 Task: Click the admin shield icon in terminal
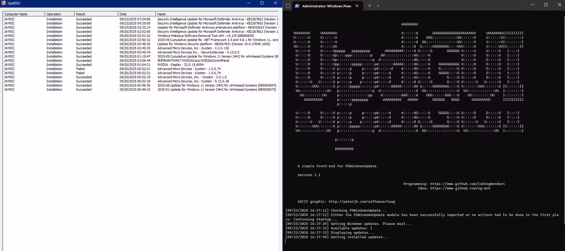288,6
